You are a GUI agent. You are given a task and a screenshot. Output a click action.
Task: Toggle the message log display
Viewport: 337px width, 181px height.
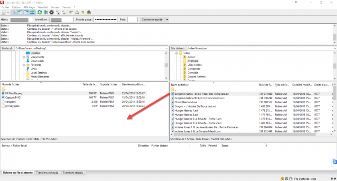[x=14, y=12]
